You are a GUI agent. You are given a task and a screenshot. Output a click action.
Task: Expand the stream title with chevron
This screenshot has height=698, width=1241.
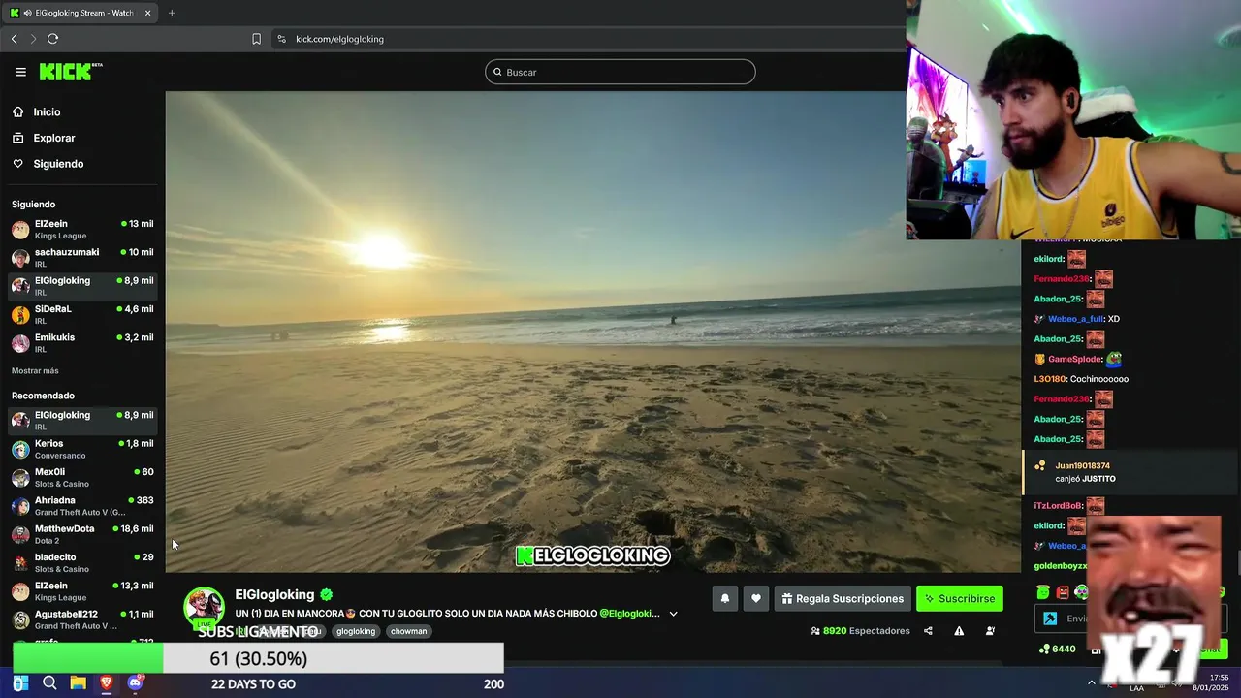[x=673, y=614]
